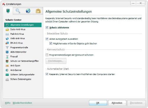
Task: Toggle Möglicherweise infizierte Objekte nicht löschen
Action: point(51,44)
